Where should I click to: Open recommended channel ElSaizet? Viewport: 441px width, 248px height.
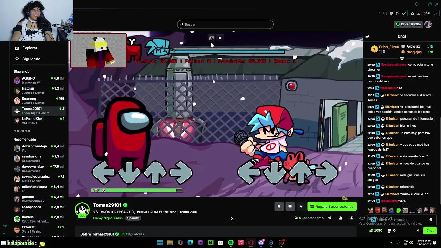coord(39,229)
